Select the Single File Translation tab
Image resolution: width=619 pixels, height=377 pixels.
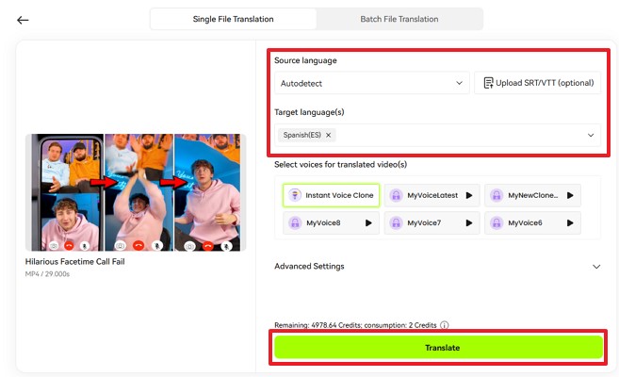233,20
